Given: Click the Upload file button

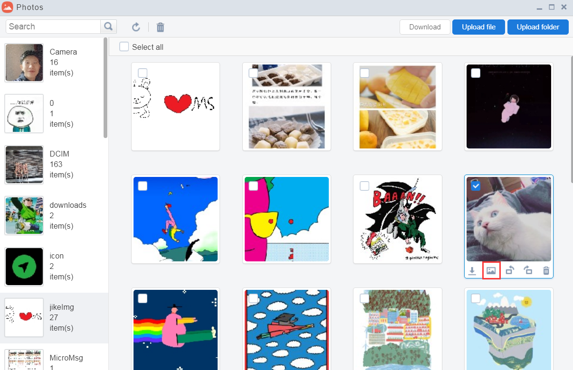Looking at the screenshot, I should [479, 27].
